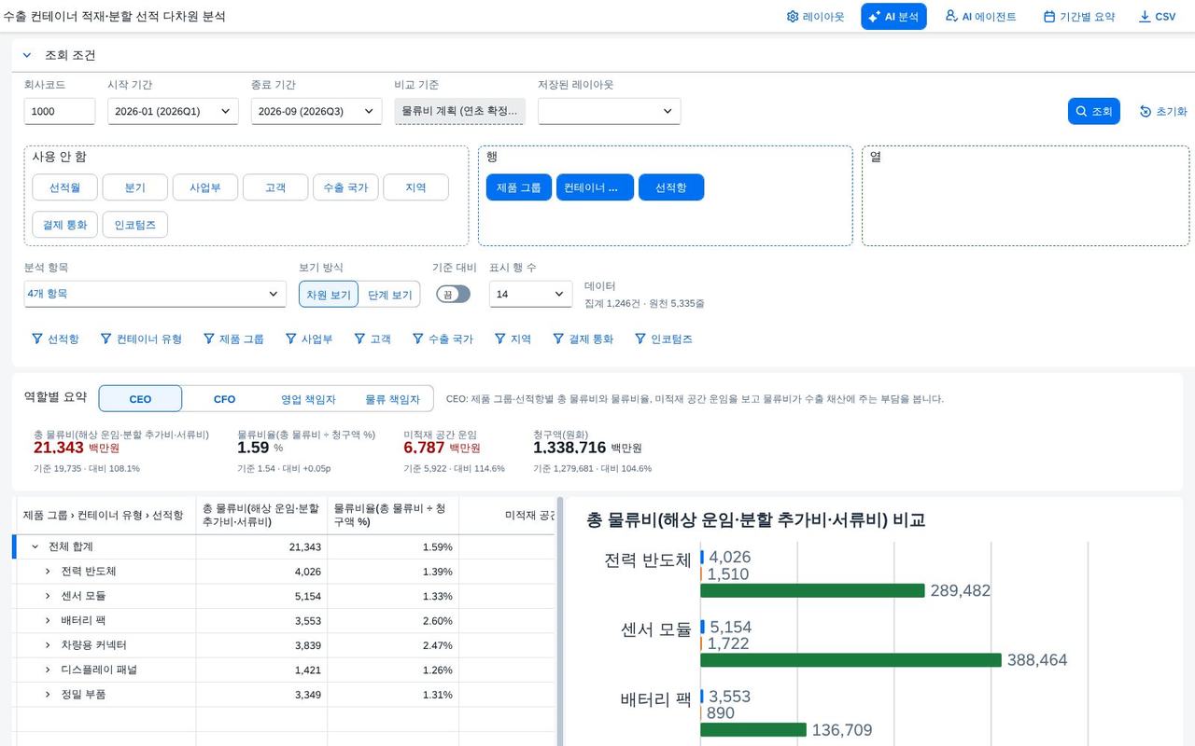1195x746 pixels.
Task: Run the search with 조회 magnifier button
Action: [x=1093, y=111]
